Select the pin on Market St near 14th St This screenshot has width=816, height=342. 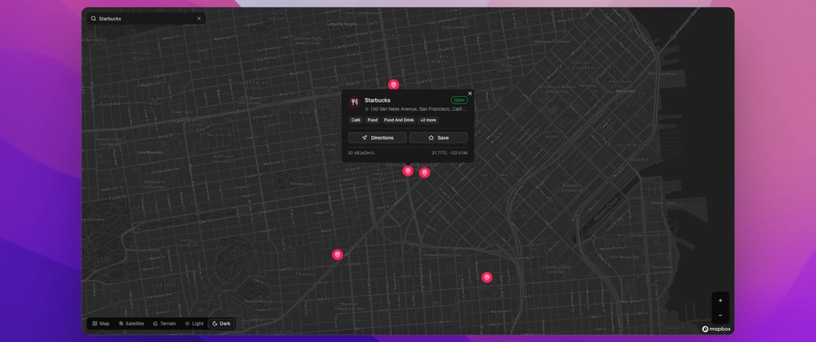point(337,255)
